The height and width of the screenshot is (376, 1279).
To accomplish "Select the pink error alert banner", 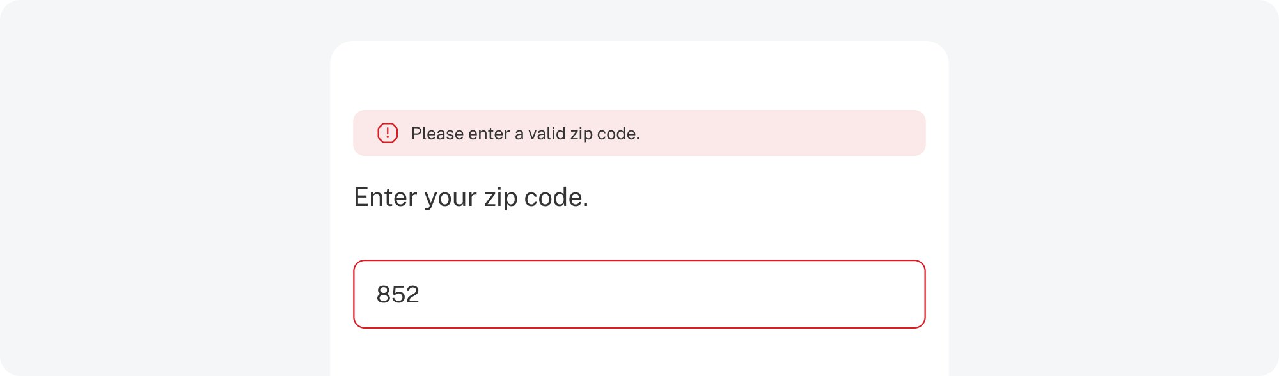I will [639, 133].
